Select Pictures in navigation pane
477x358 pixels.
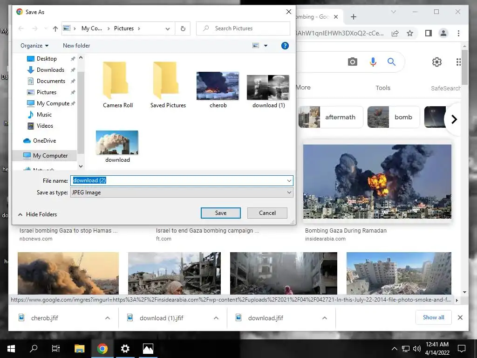pyautogui.click(x=46, y=92)
